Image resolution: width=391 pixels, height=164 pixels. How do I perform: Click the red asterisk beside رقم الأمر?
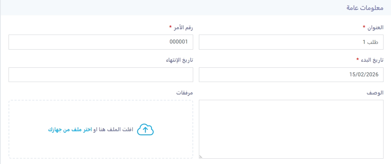point(170,27)
